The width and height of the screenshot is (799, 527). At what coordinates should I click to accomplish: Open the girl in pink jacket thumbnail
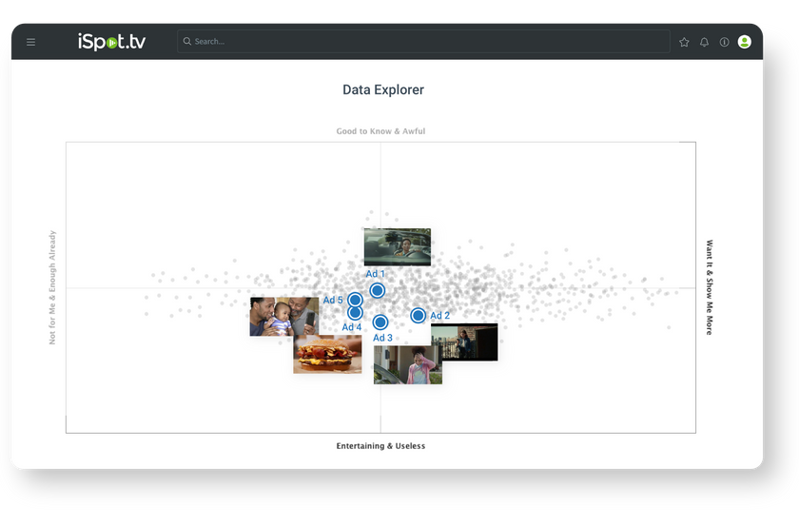pos(407,365)
